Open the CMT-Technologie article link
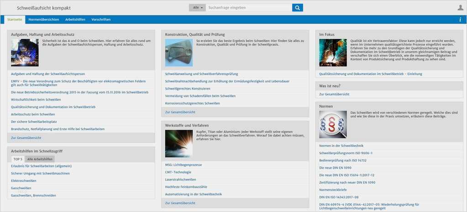The width and height of the screenshot is (467, 212). tap(178, 172)
